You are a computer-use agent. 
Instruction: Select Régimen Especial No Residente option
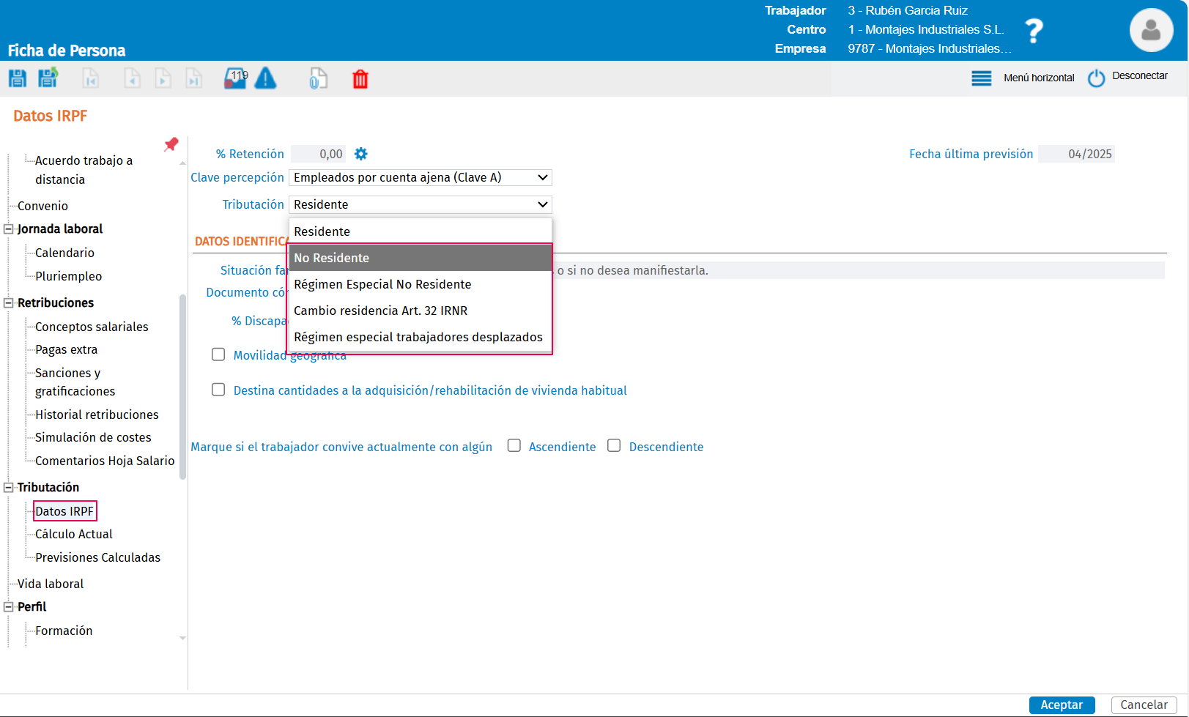[x=382, y=284]
